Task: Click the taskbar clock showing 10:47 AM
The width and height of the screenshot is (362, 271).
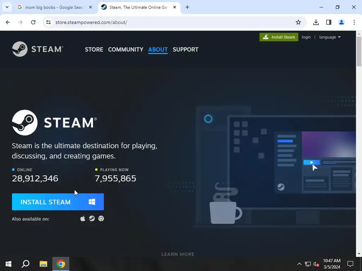Action: pos(332,264)
